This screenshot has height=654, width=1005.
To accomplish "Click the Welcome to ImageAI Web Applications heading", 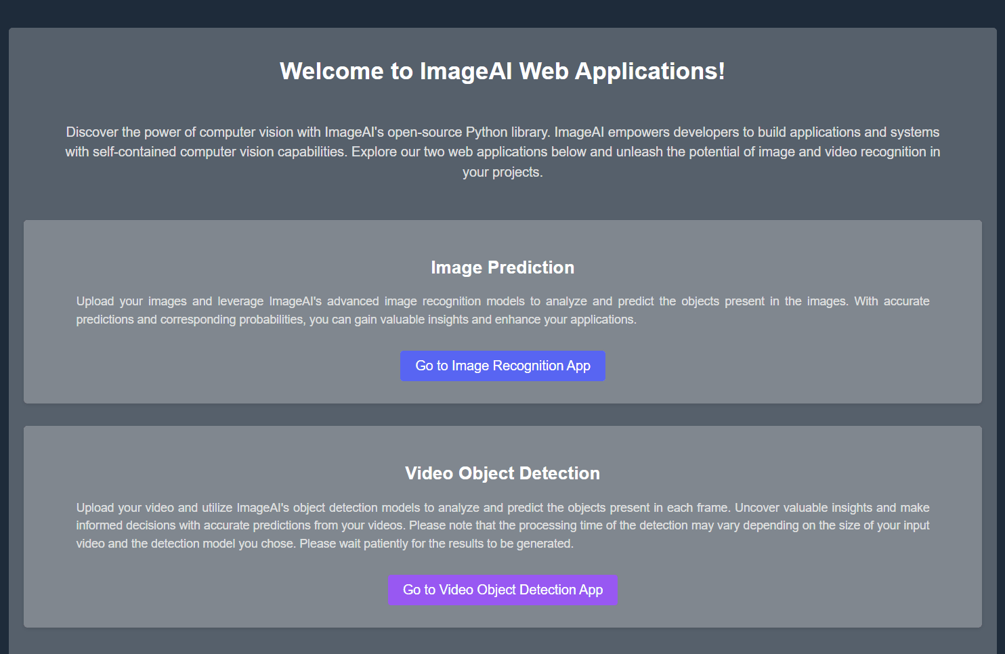I will point(502,71).
